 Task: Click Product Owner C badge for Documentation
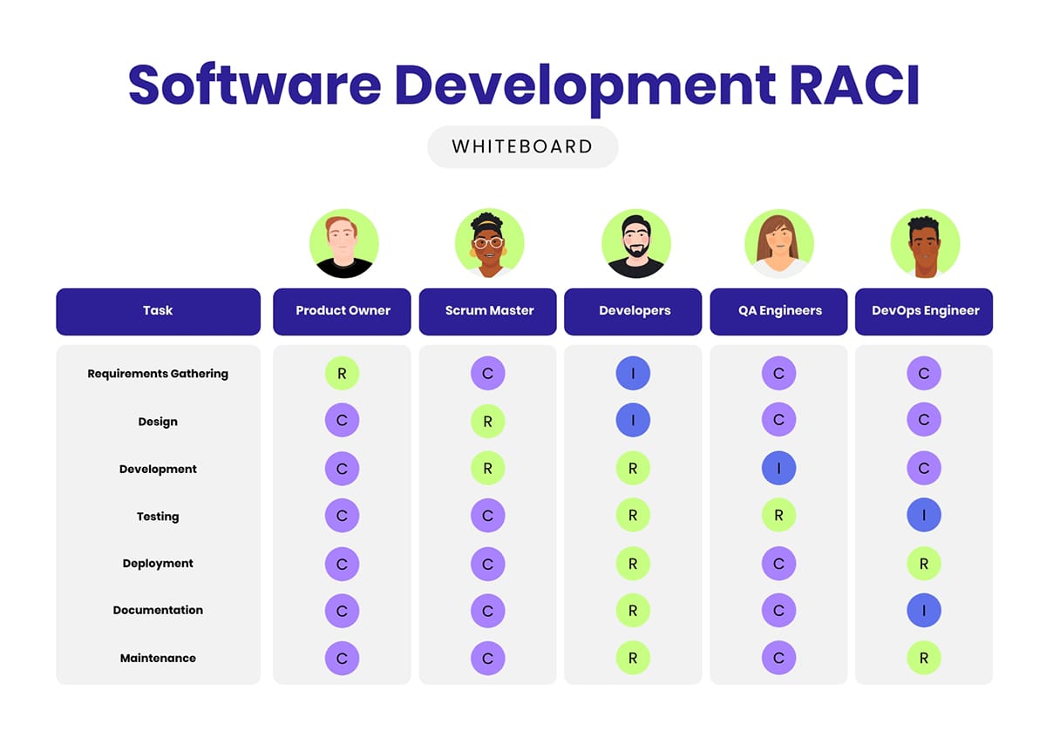coord(342,611)
